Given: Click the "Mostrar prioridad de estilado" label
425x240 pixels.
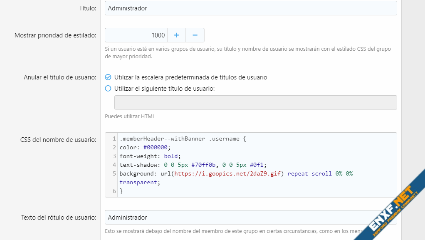Looking at the screenshot, I should coord(55,35).
